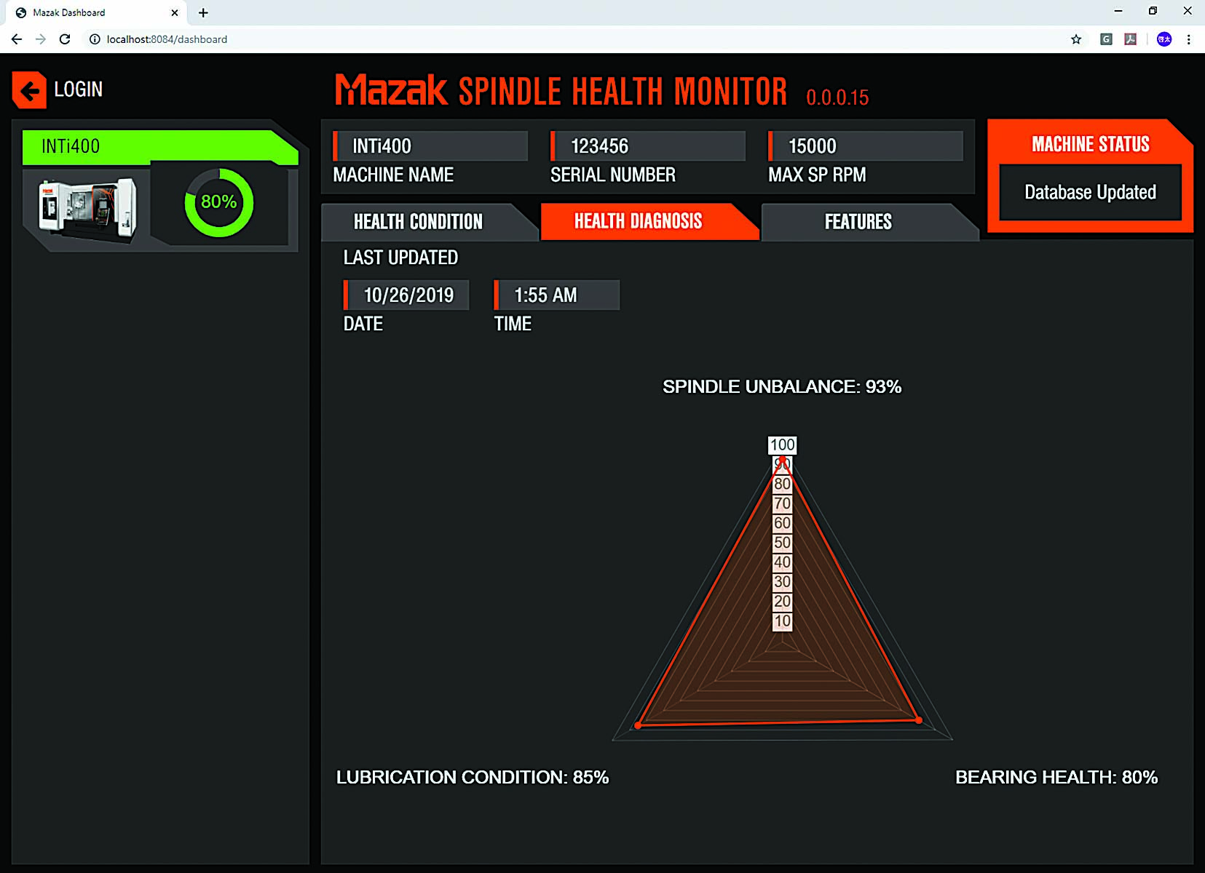
Task: View site information icon in address bar
Action: 95,39
